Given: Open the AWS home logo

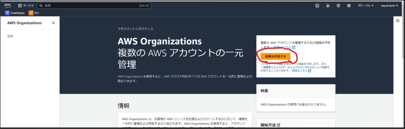Looking at the screenshot, I should [x=7, y=5].
